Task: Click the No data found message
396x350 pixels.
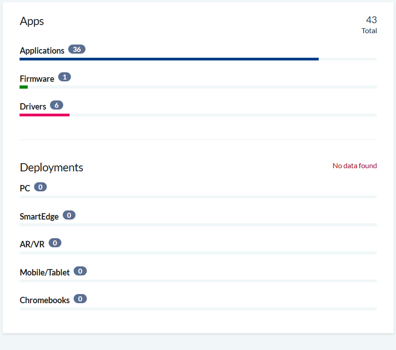Action: pyautogui.click(x=355, y=165)
